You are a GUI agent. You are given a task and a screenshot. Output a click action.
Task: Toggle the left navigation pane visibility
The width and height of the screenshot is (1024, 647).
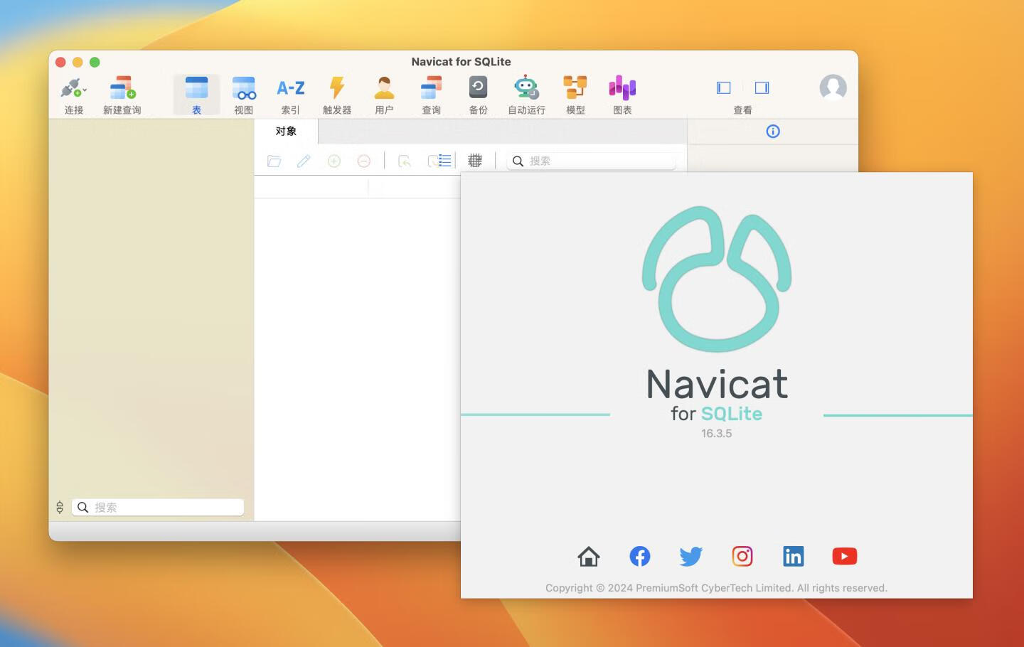(x=723, y=87)
